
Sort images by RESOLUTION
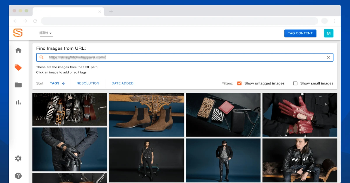[x=88, y=83]
